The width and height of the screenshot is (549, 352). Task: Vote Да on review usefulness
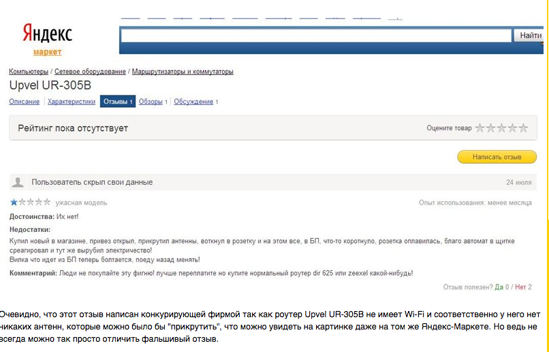499,287
